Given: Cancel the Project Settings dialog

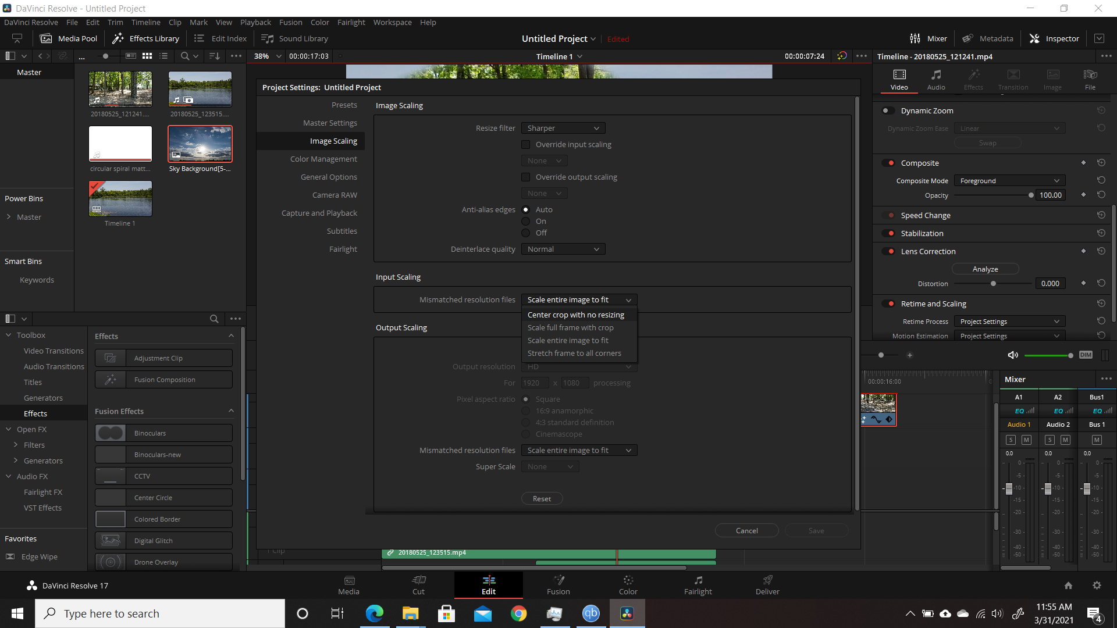Looking at the screenshot, I should point(746,530).
